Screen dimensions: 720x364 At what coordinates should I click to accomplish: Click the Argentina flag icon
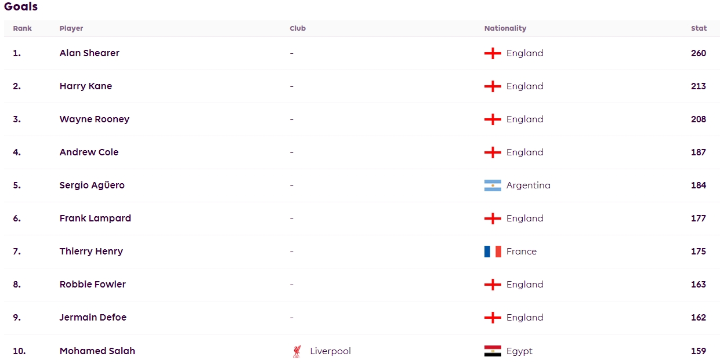click(493, 185)
